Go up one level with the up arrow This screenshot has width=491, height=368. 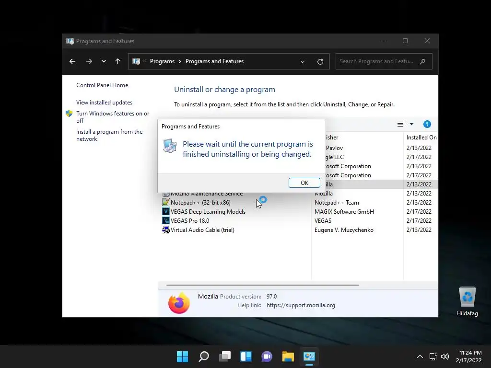118,61
